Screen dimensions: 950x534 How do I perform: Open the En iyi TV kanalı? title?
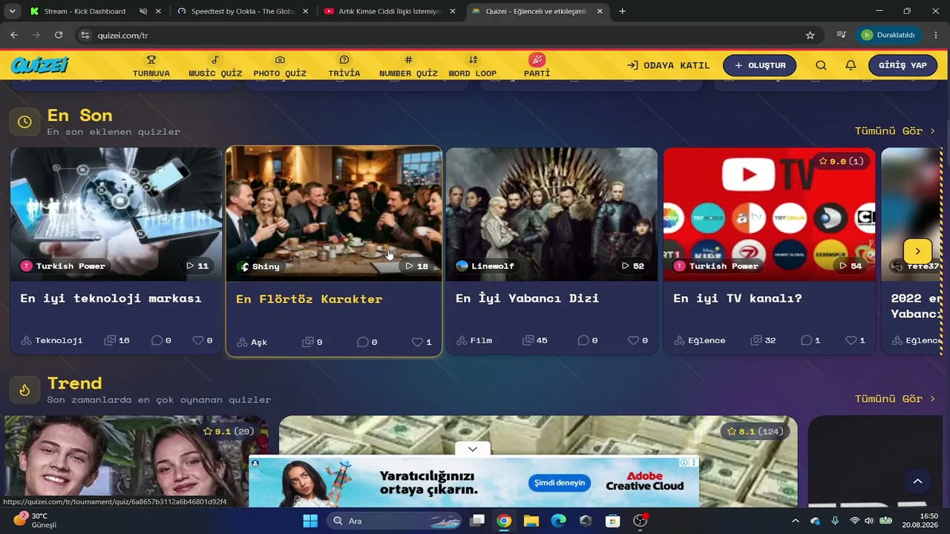tap(738, 298)
